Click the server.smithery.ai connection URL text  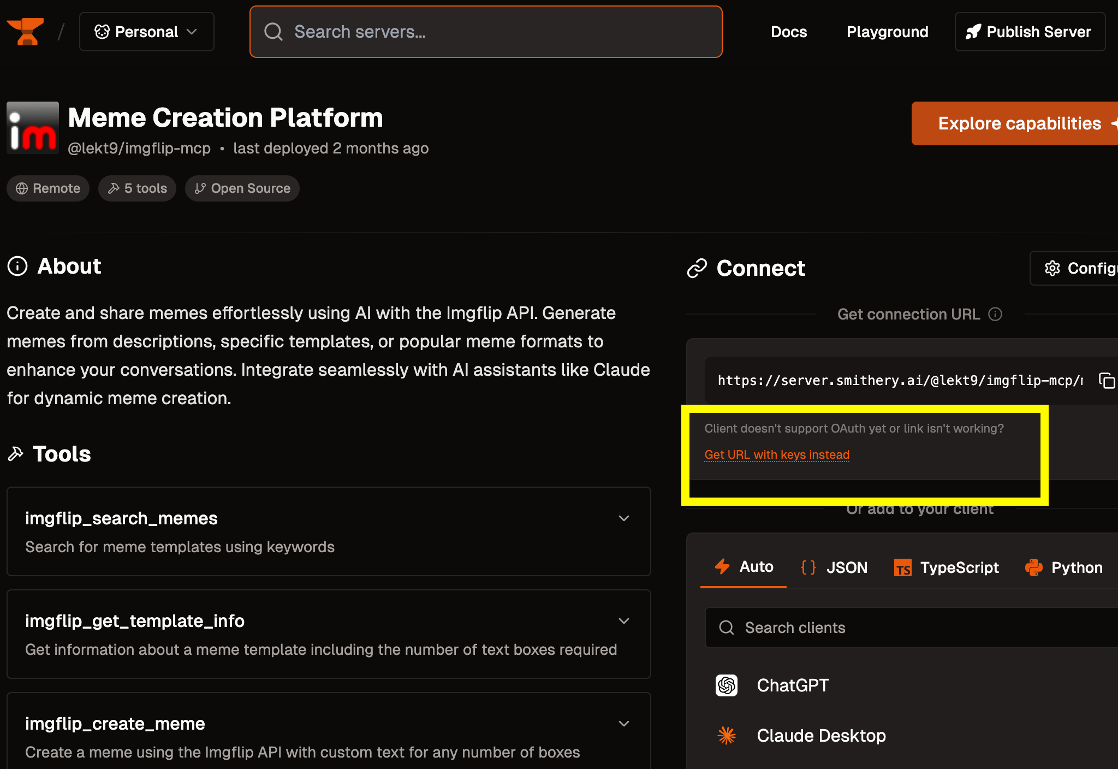pos(900,381)
